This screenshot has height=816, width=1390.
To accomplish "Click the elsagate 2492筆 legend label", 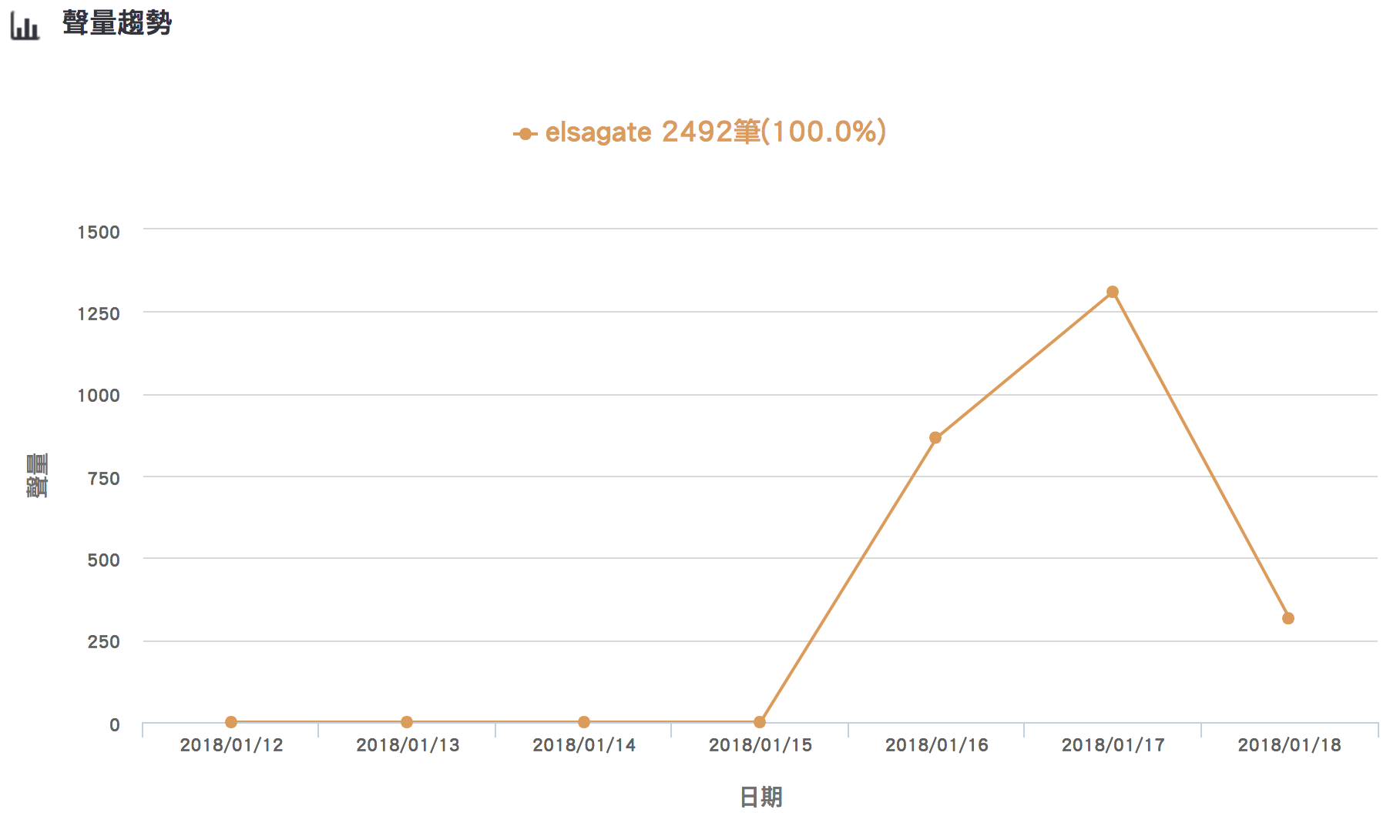I will click(715, 132).
